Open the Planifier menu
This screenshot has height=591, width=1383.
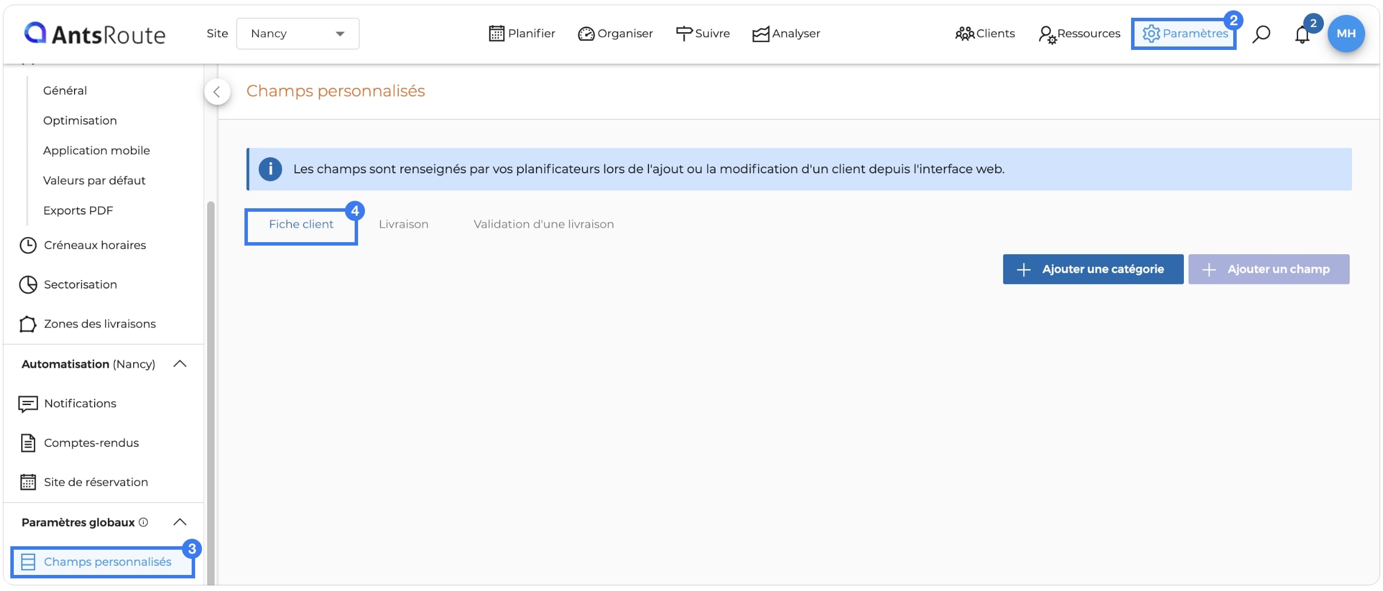point(522,33)
